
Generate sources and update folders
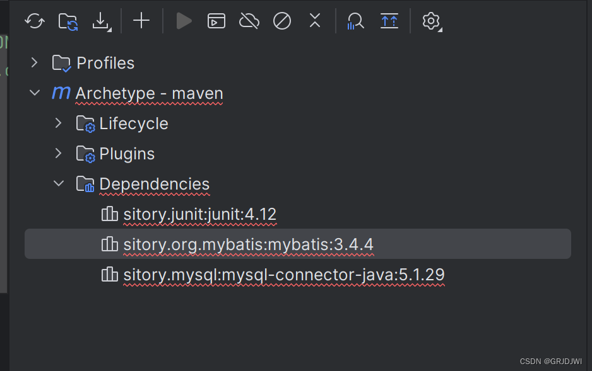68,21
